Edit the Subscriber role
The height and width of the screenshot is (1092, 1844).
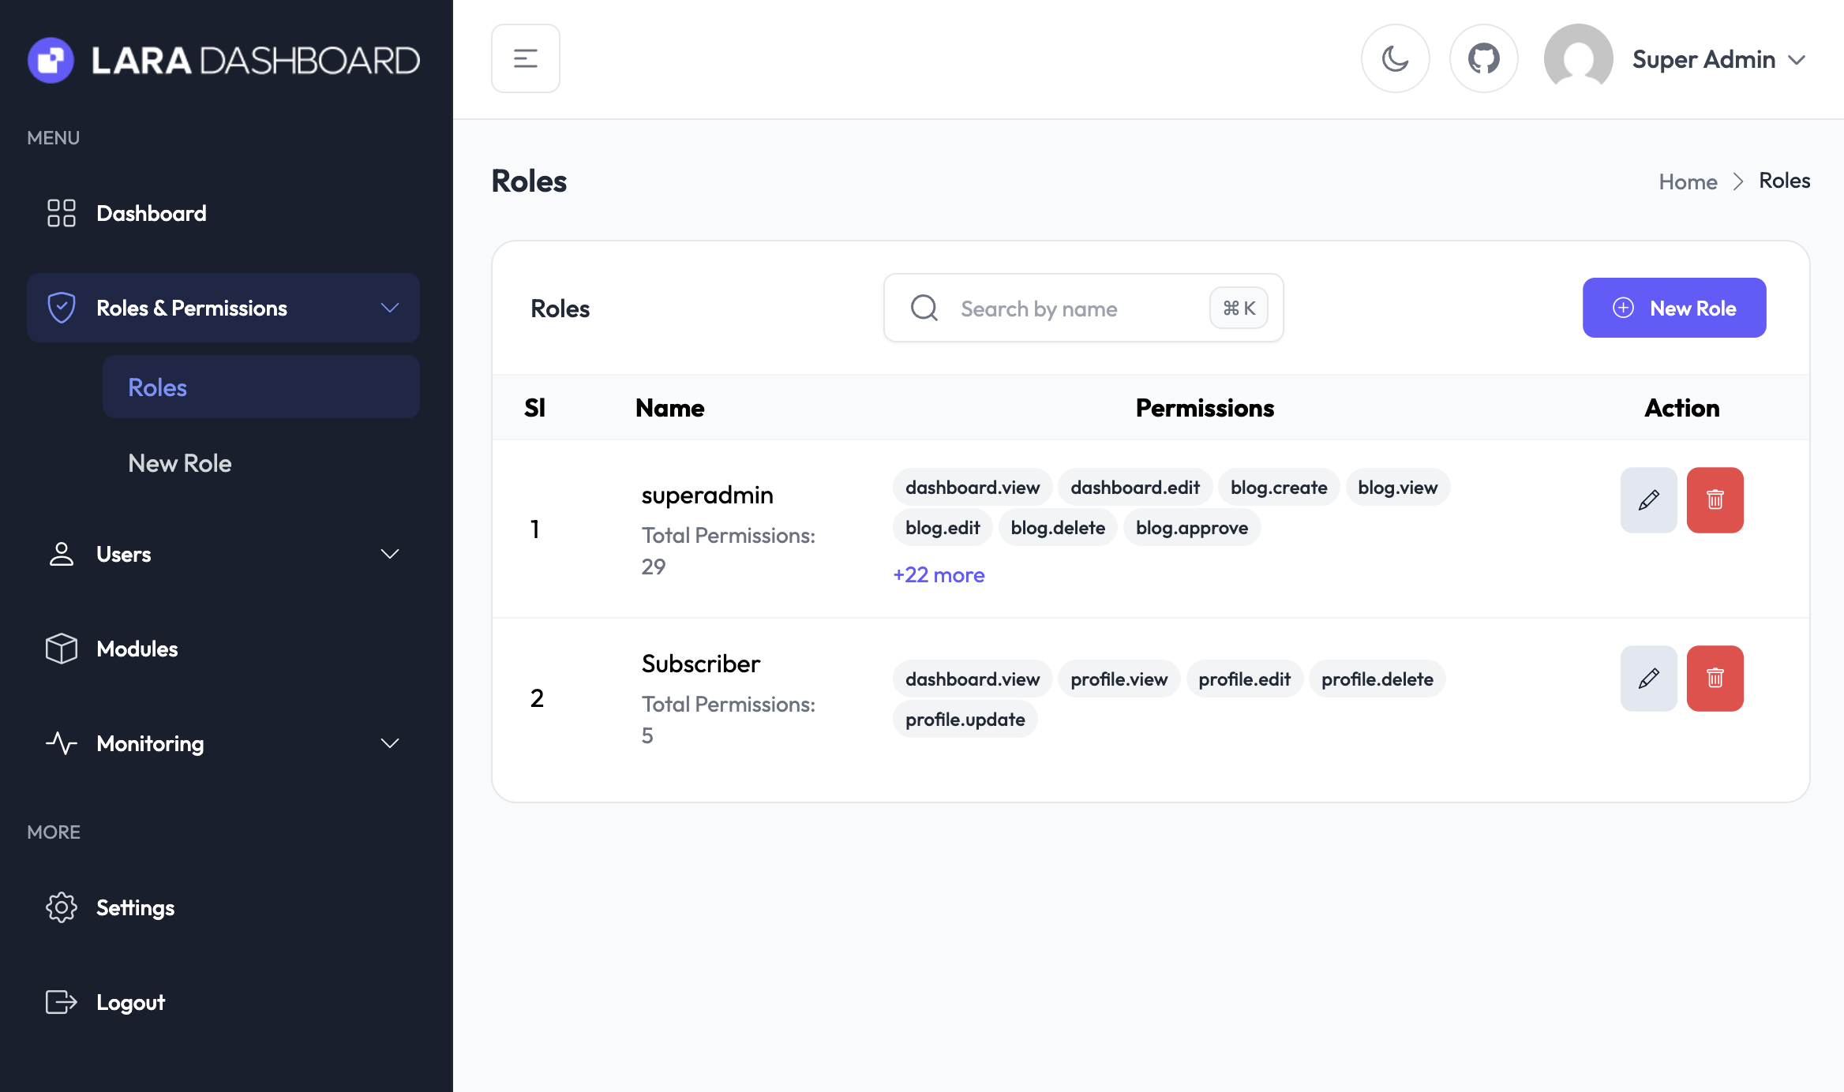click(x=1648, y=679)
